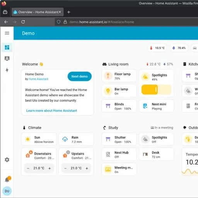Click the Nest Hub icon
This screenshot has width=198, height=198.
[x=108, y=154]
